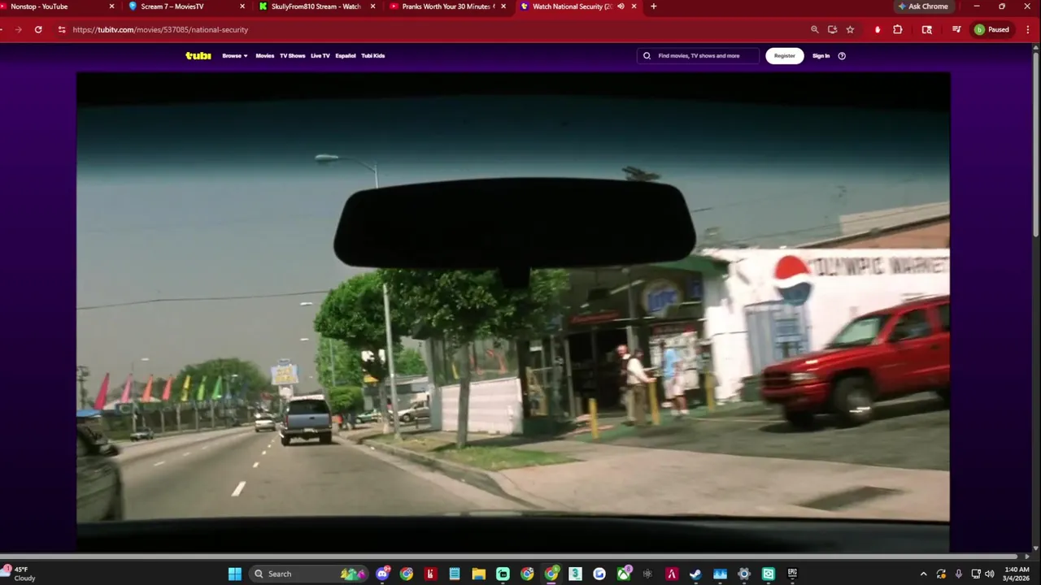Switch to the SkullyFrom810 Stream tab
Image resolution: width=1041 pixels, height=585 pixels.
coord(316,6)
